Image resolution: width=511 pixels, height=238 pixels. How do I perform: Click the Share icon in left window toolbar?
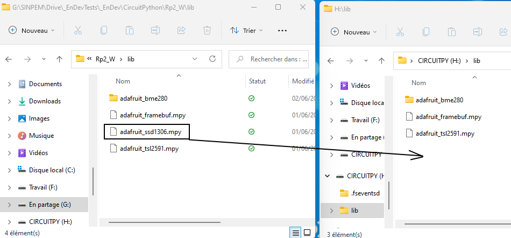pos(181,31)
